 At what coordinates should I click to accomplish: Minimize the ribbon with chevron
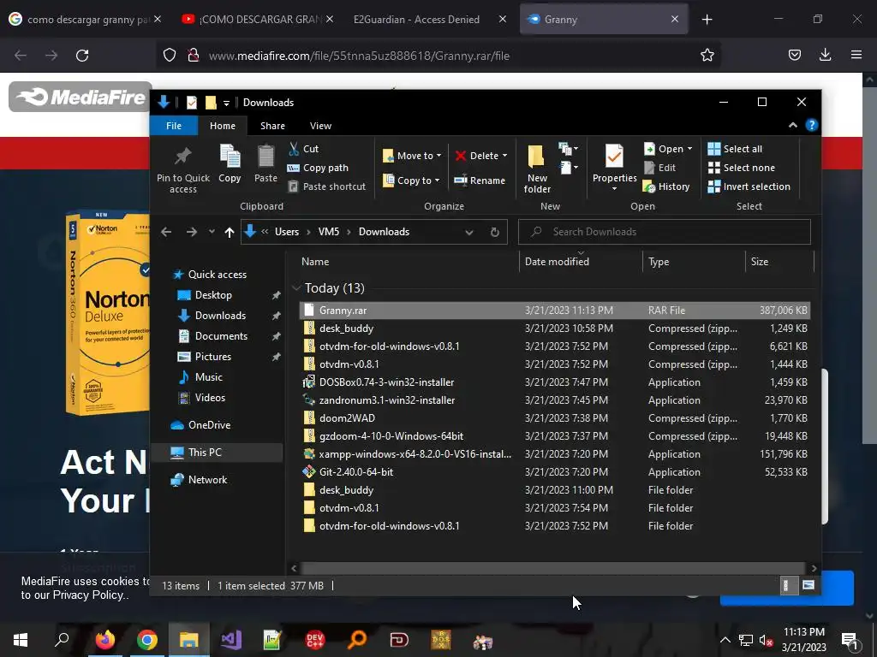click(792, 125)
